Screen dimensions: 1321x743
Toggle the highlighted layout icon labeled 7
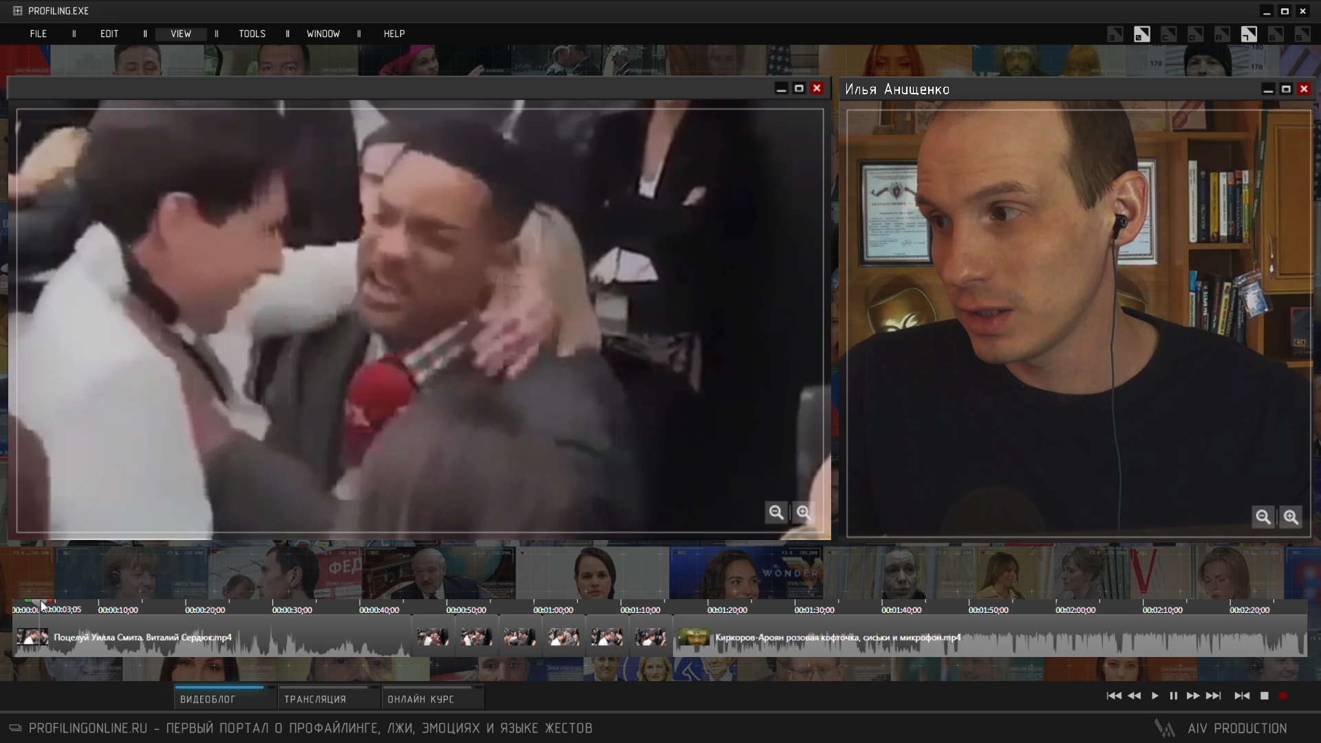1249,34
